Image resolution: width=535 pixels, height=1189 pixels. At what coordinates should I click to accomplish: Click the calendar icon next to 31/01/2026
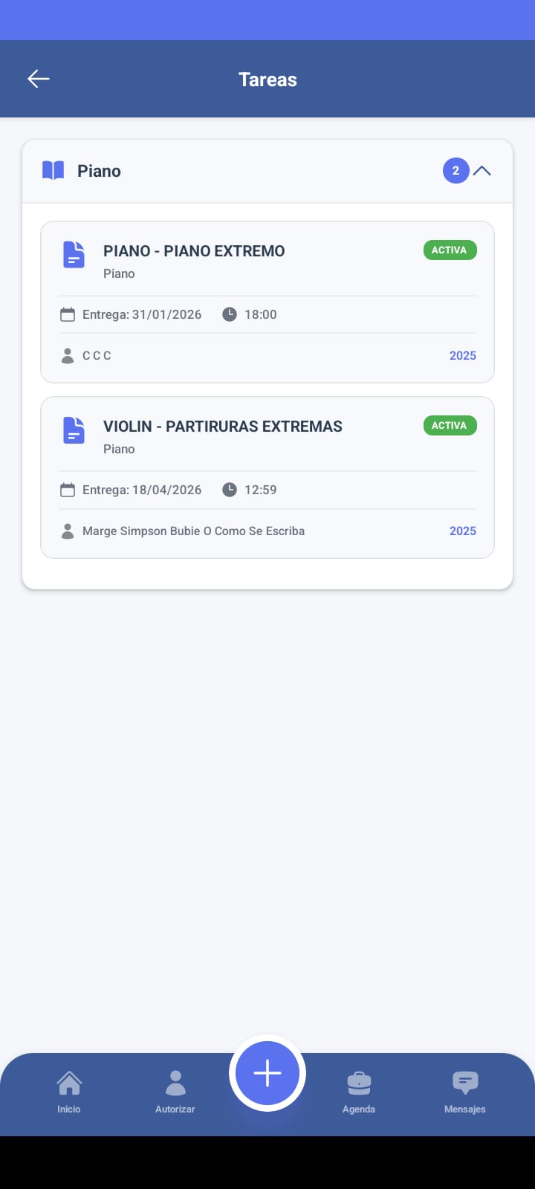68,315
